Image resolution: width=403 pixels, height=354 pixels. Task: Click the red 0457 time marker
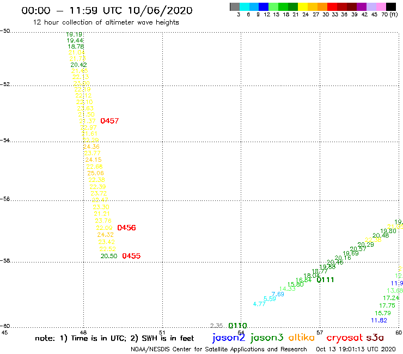coord(109,121)
